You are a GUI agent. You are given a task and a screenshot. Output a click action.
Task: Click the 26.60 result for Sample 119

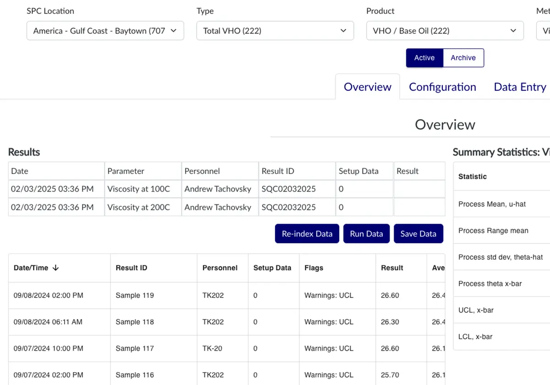tap(390, 296)
